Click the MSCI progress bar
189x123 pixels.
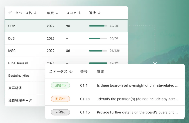tap(98, 51)
